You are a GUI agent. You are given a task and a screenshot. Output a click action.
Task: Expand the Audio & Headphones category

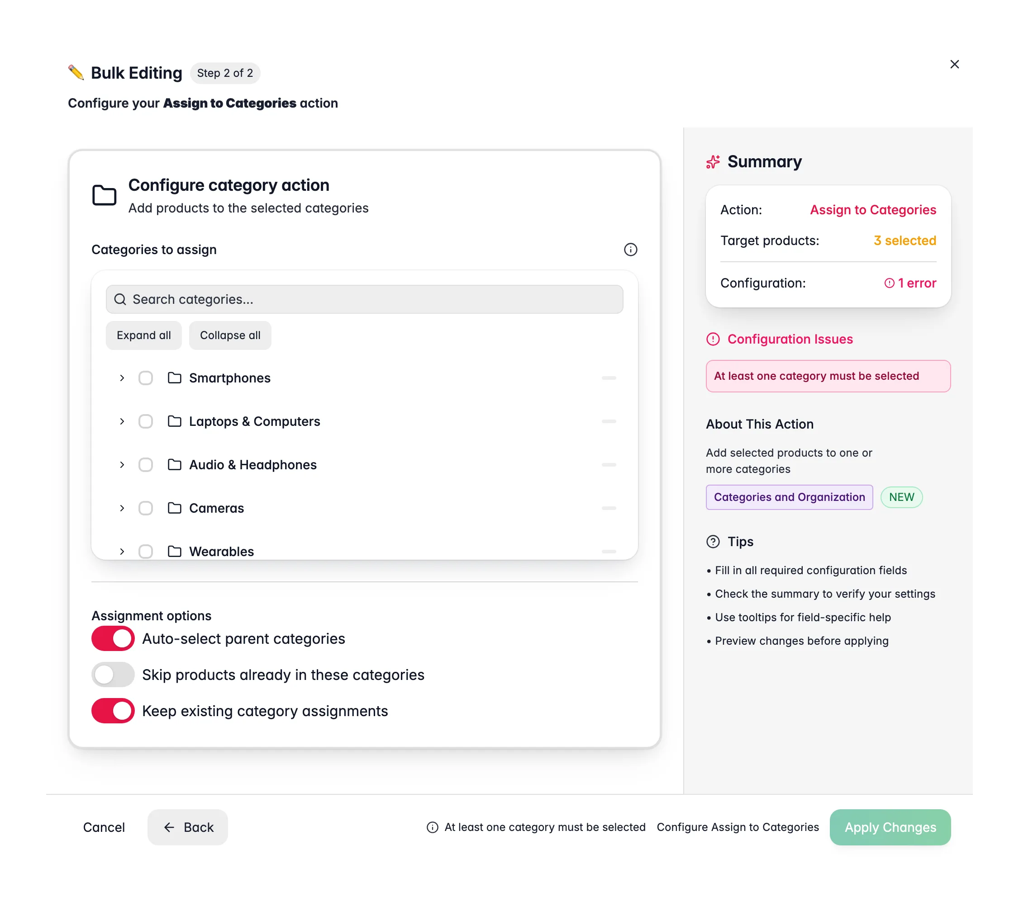click(122, 465)
